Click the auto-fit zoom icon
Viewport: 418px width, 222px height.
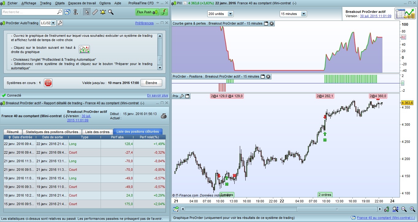395,209
